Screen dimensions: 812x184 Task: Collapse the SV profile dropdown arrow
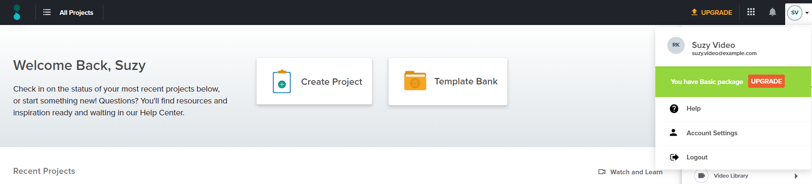click(x=807, y=13)
